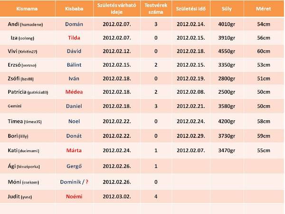Select the baby name Noémi
The height and width of the screenshot is (214, 285).
[x=75, y=195]
